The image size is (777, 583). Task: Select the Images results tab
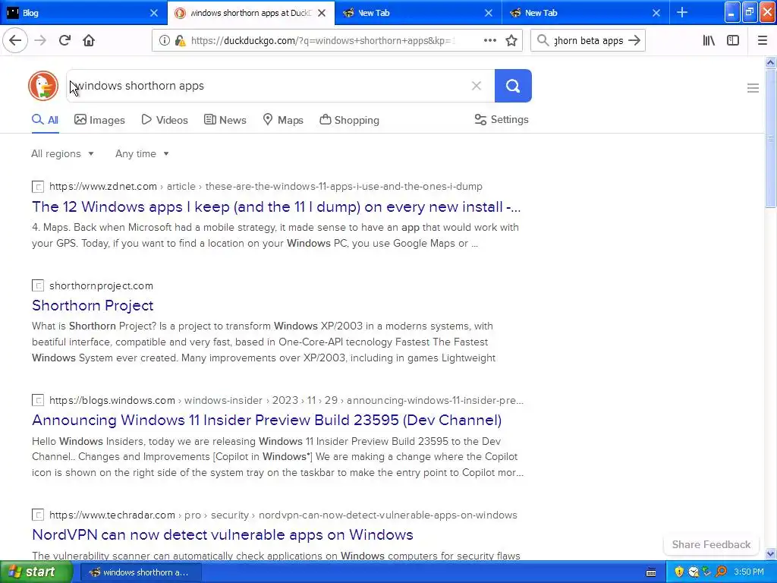(99, 120)
